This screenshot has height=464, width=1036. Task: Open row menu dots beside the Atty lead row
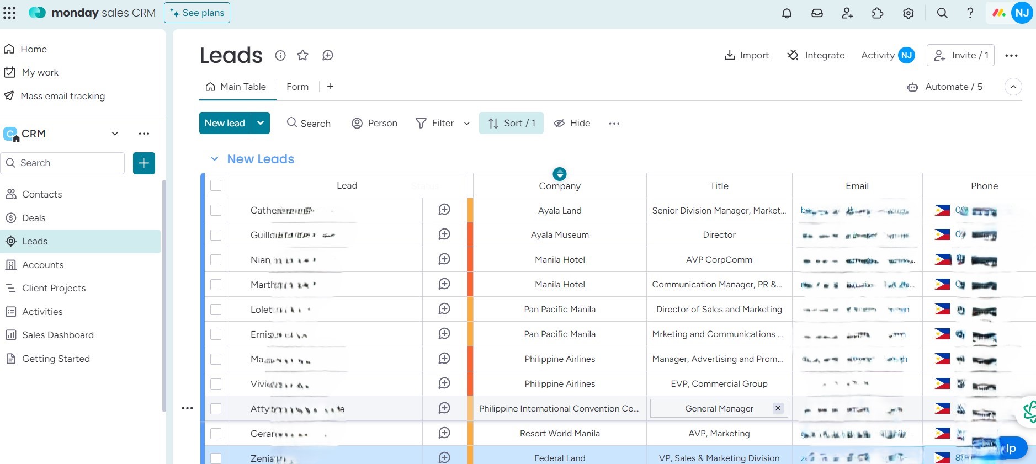pyautogui.click(x=188, y=408)
